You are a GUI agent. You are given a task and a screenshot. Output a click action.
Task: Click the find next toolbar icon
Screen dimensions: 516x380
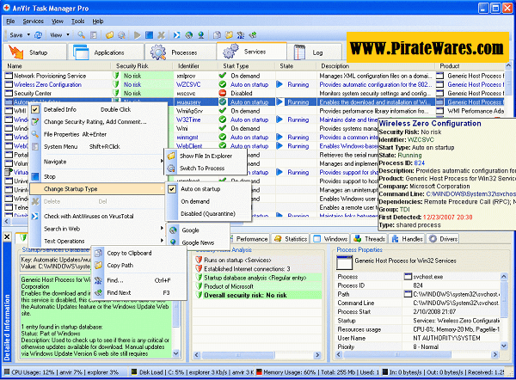pyautogui.click(x=253, y=35)
